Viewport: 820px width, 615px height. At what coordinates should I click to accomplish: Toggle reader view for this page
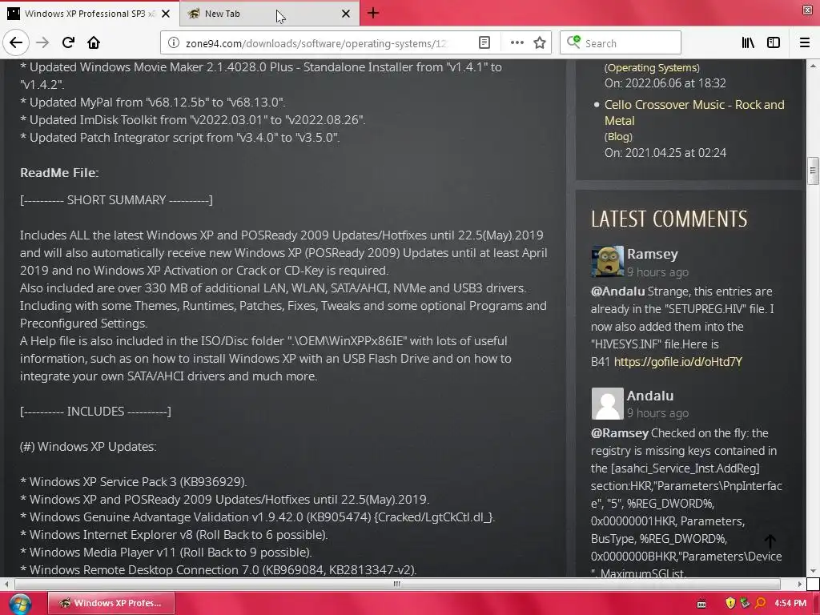pos(484,43)
